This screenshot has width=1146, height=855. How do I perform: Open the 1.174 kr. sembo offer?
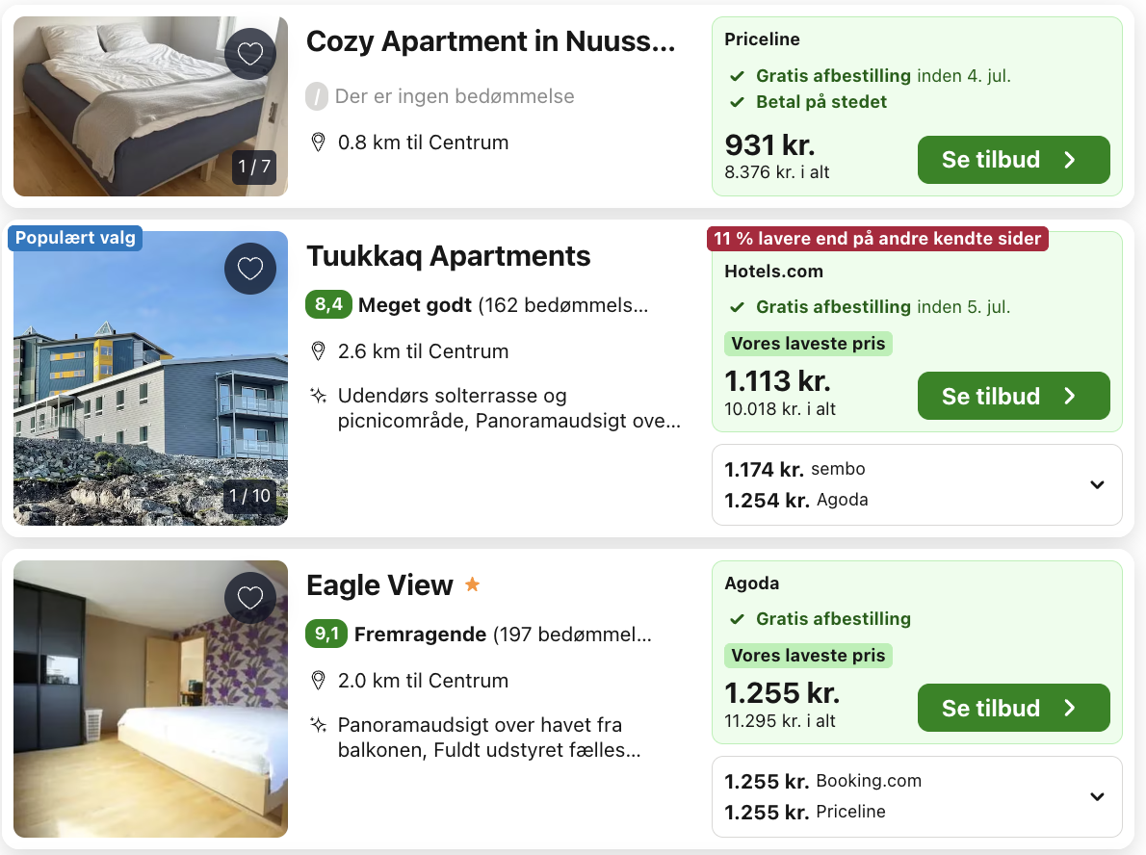[x=794, y=470]
